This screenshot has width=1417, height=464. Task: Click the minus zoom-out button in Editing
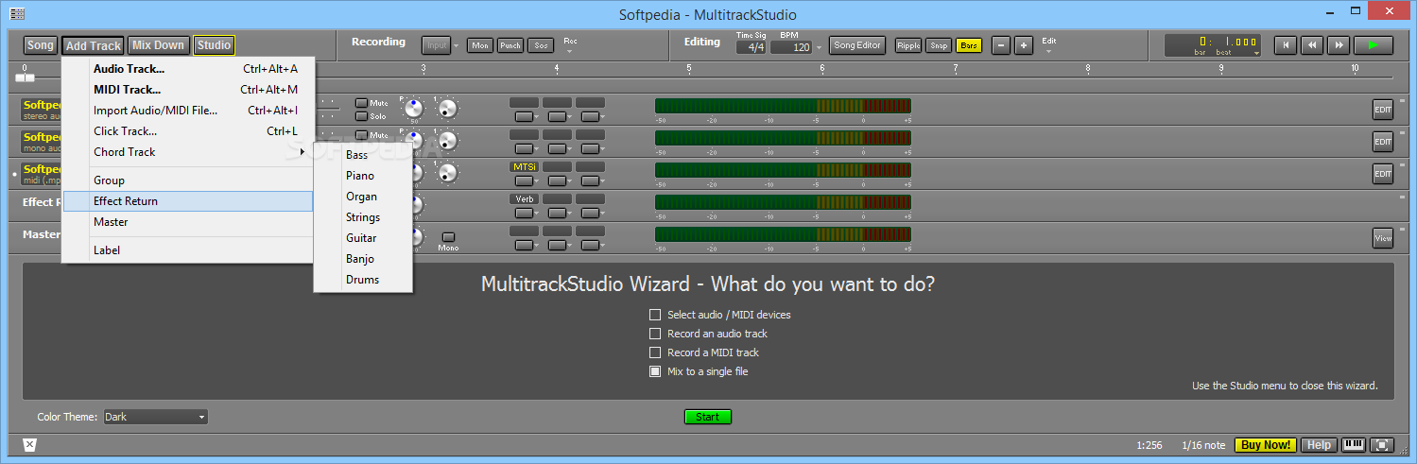point(1001,45)
